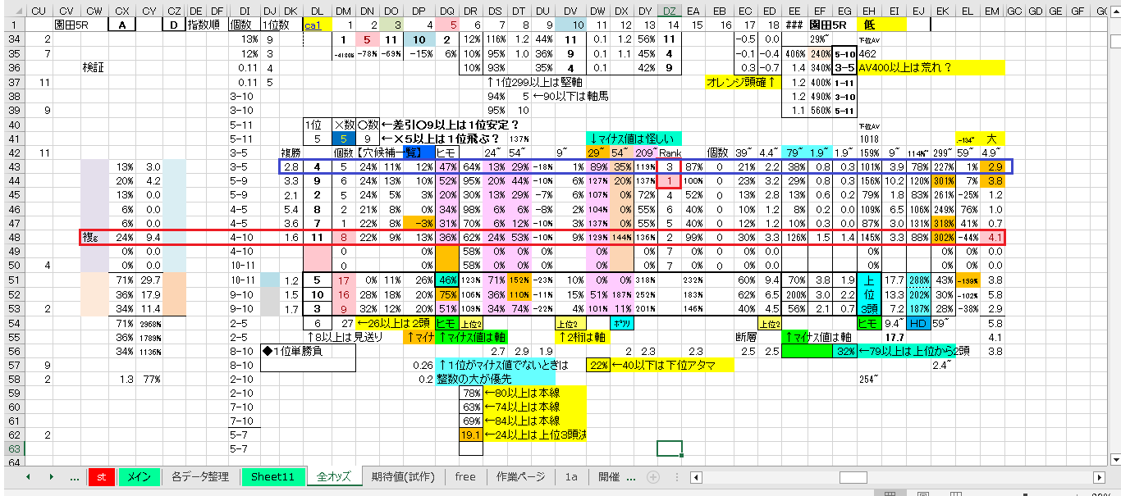Click the selected empty cell DZ63
1121x496 pixels.
click(669, 448)
